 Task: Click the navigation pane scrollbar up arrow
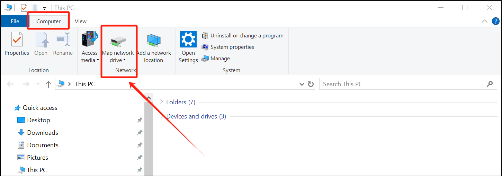click(x=149, y=98)
